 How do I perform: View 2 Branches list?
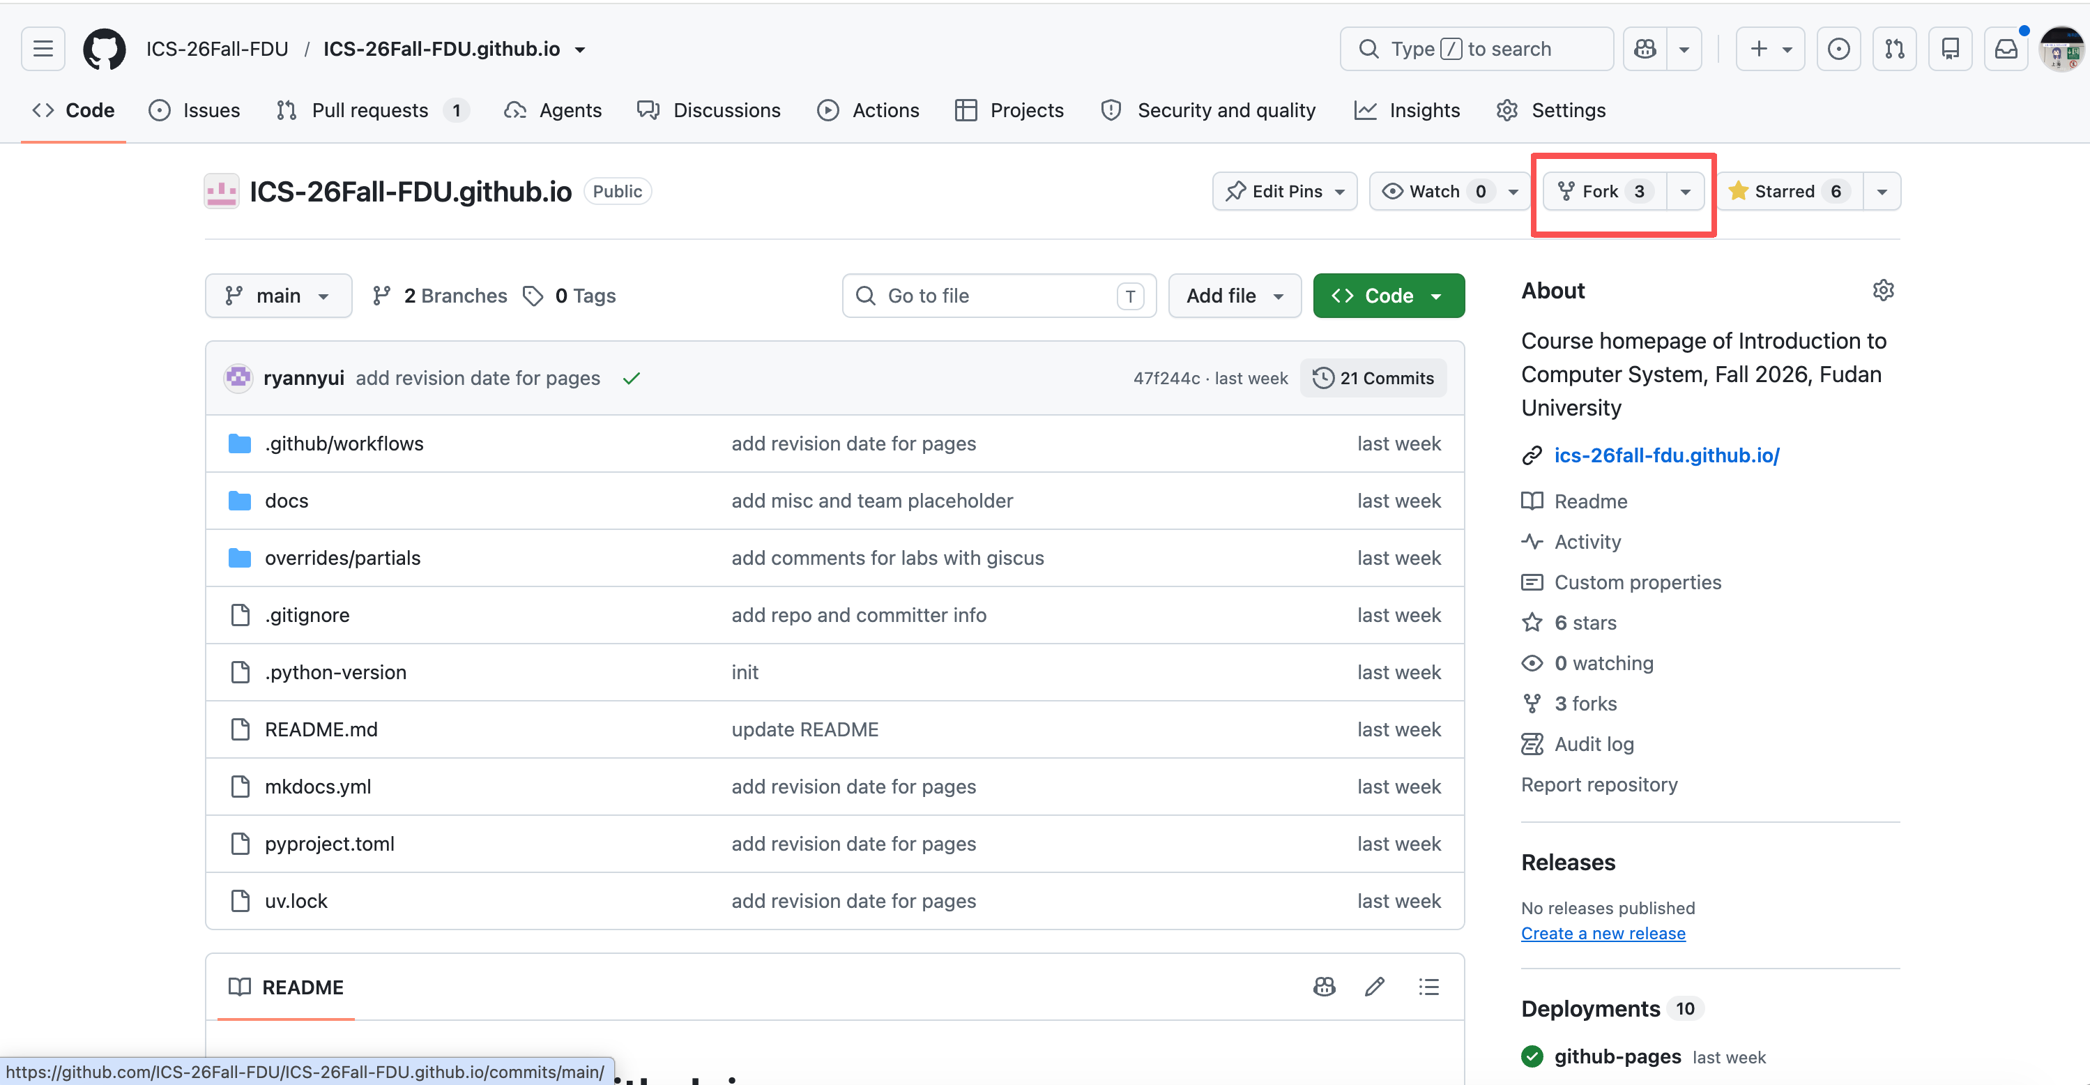(440, 296)
